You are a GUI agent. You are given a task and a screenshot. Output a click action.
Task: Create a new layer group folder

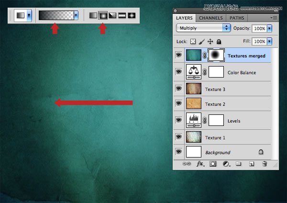pos(239,164)
